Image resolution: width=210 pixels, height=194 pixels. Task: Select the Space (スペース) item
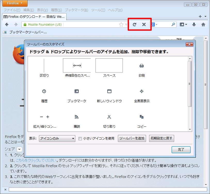[x=109, y=68]
